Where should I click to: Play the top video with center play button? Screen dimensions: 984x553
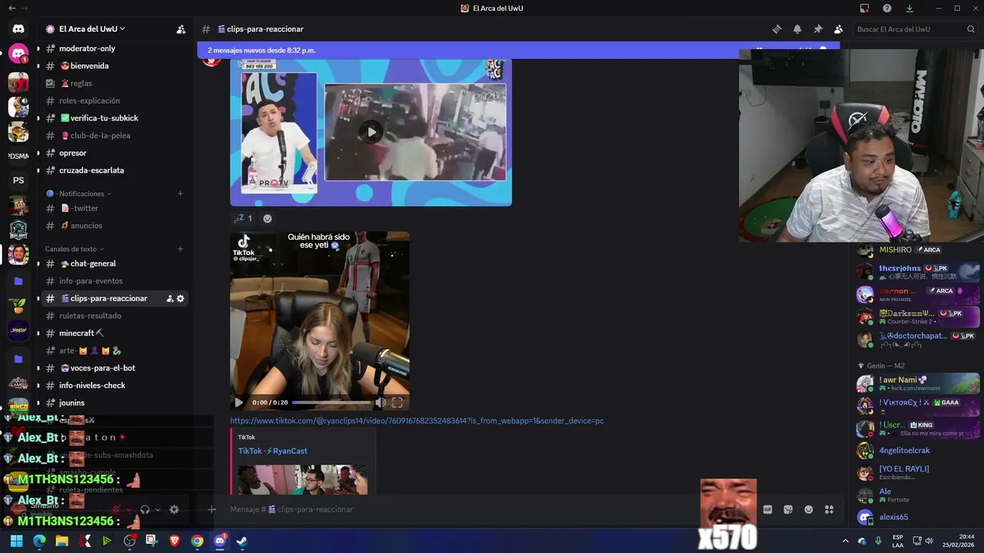point(371,132)
